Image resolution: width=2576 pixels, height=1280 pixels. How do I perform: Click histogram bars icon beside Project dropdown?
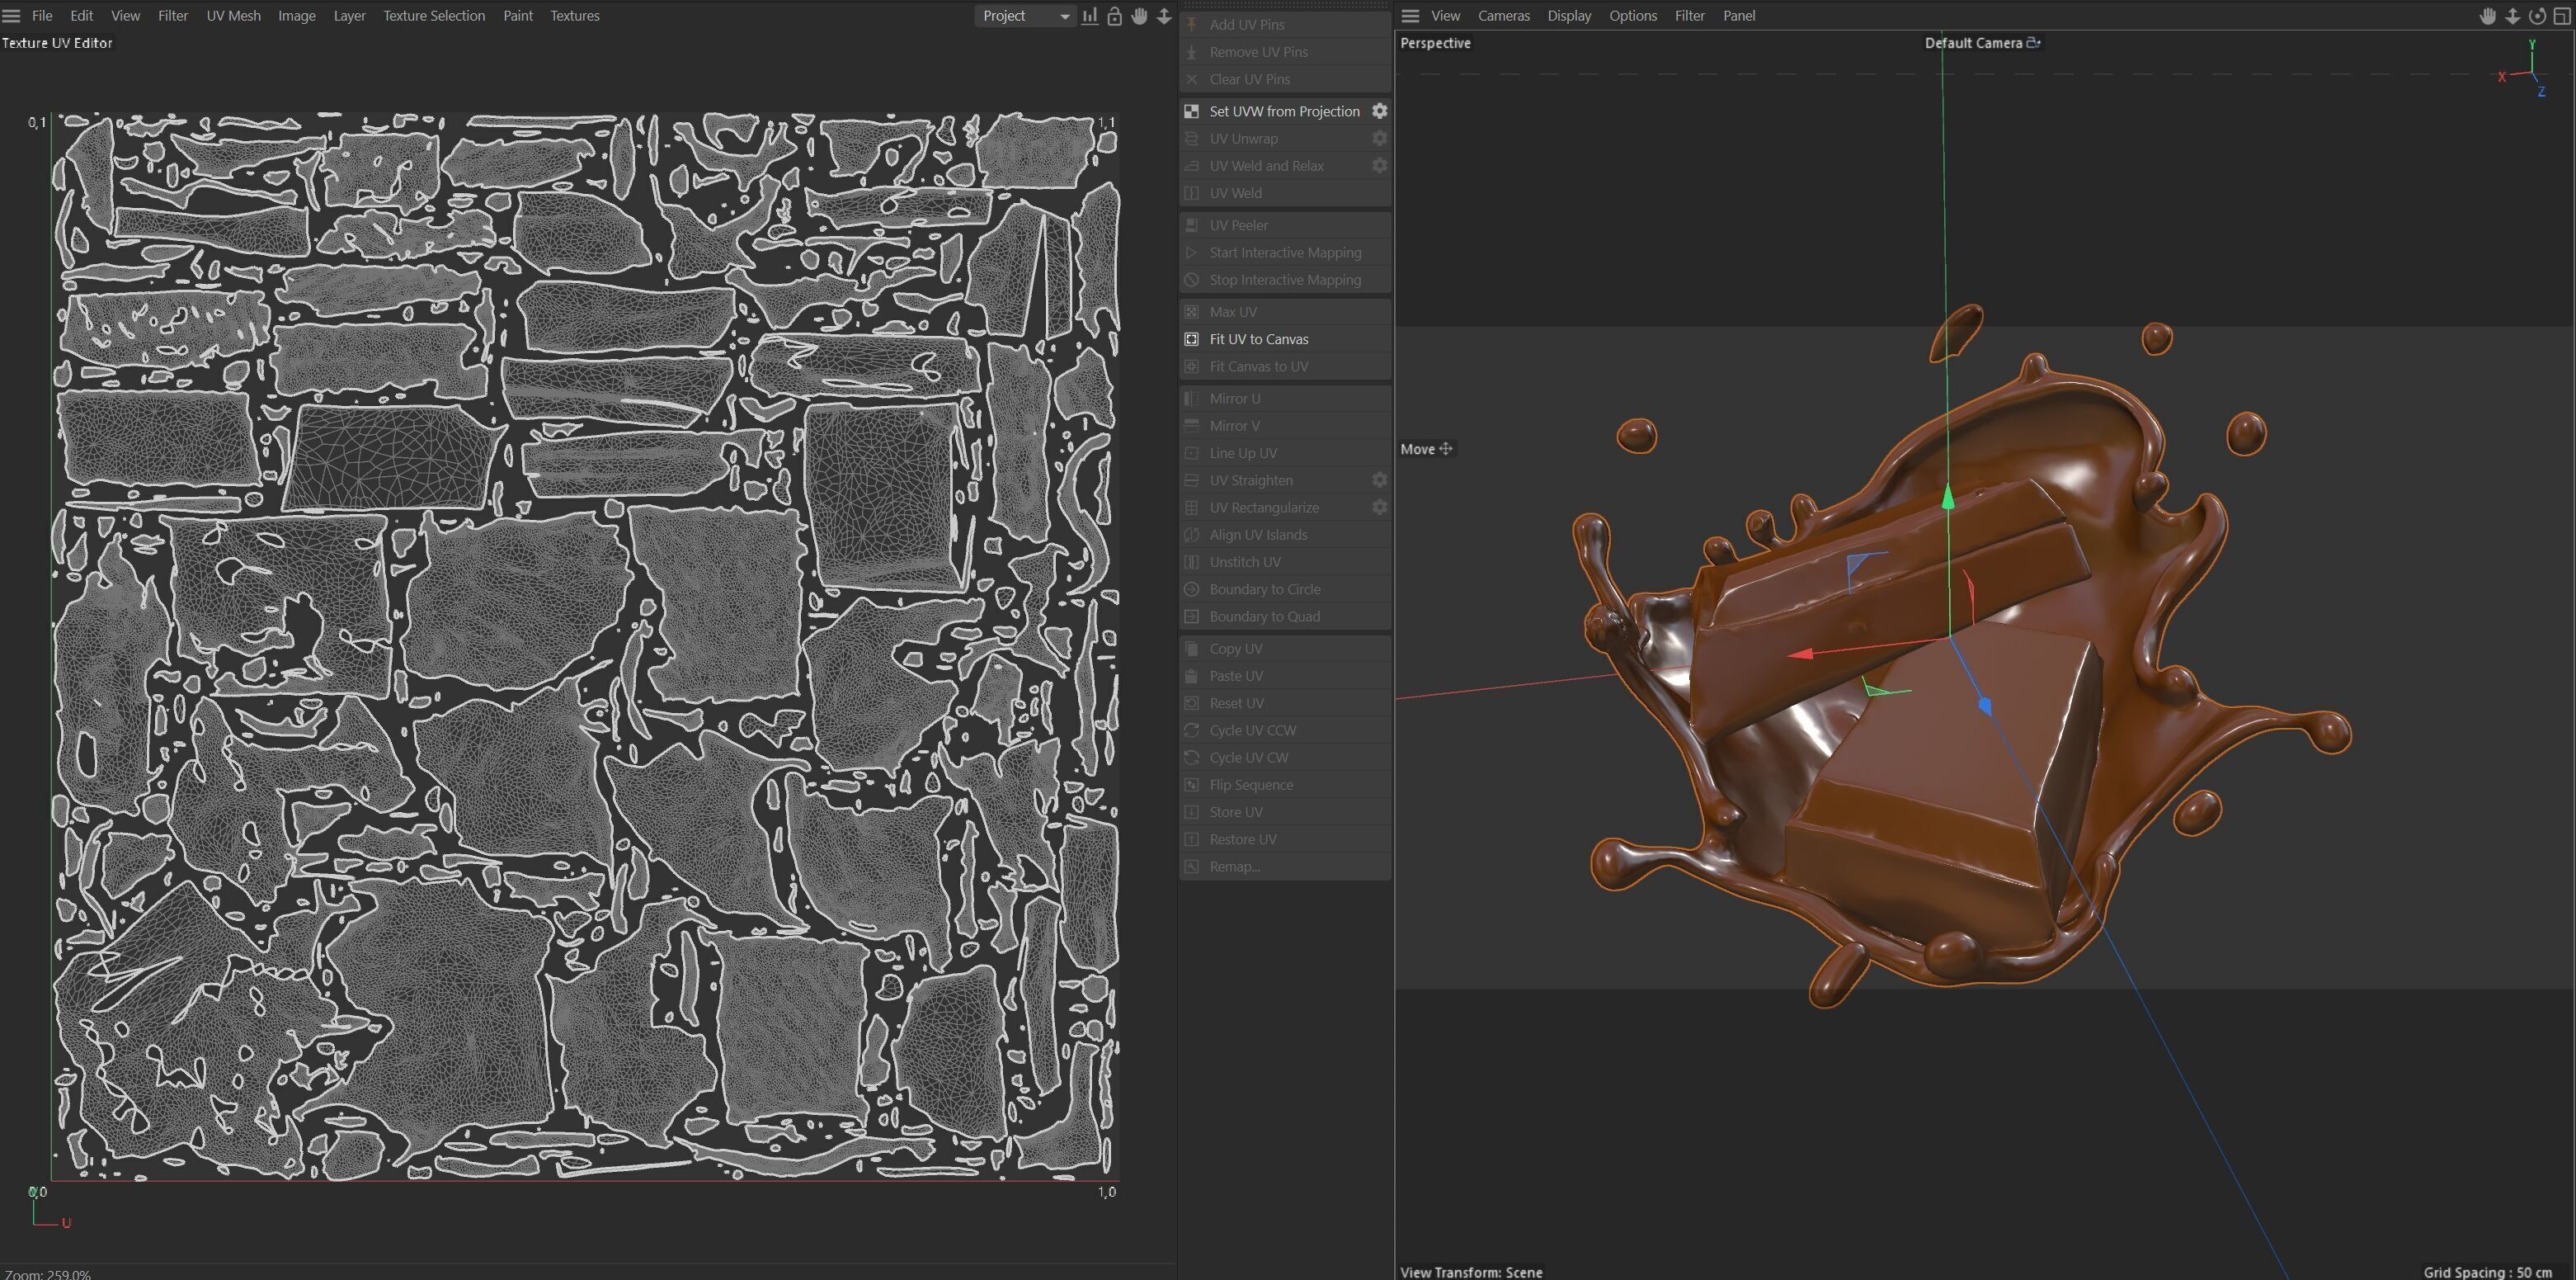tap(1090, 16)
